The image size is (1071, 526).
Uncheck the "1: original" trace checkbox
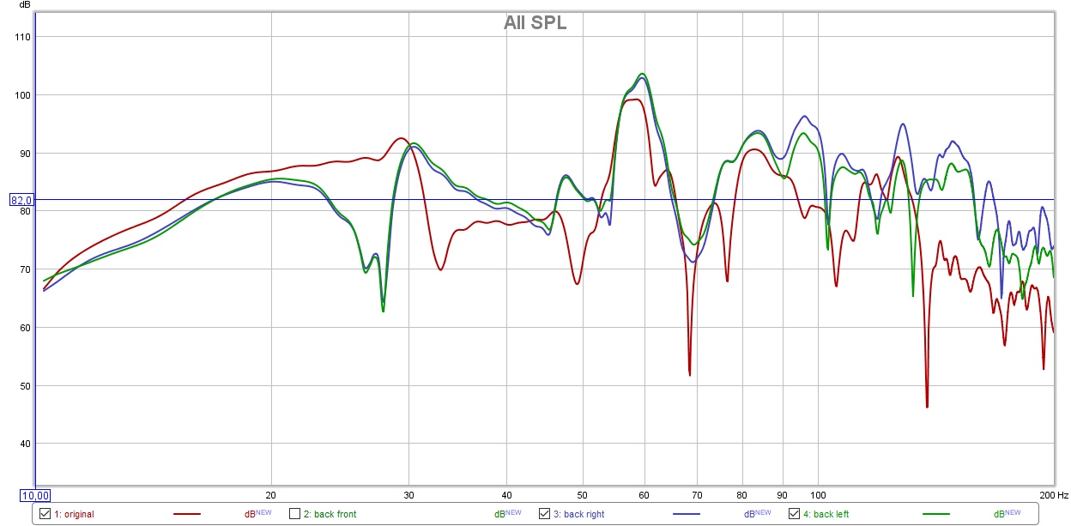[x=45, y=514]
